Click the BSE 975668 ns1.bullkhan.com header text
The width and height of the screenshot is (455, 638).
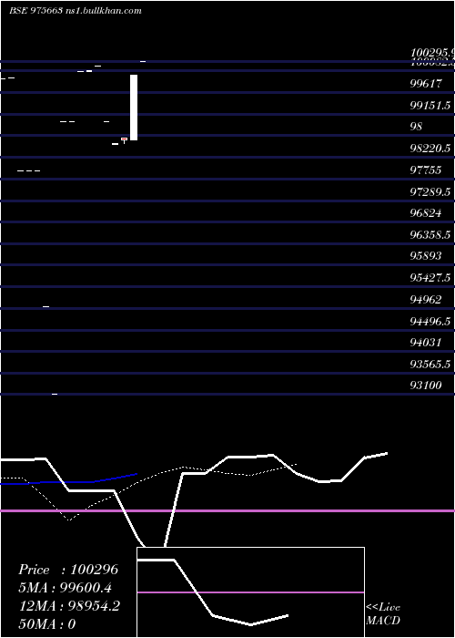pos(76,11)
